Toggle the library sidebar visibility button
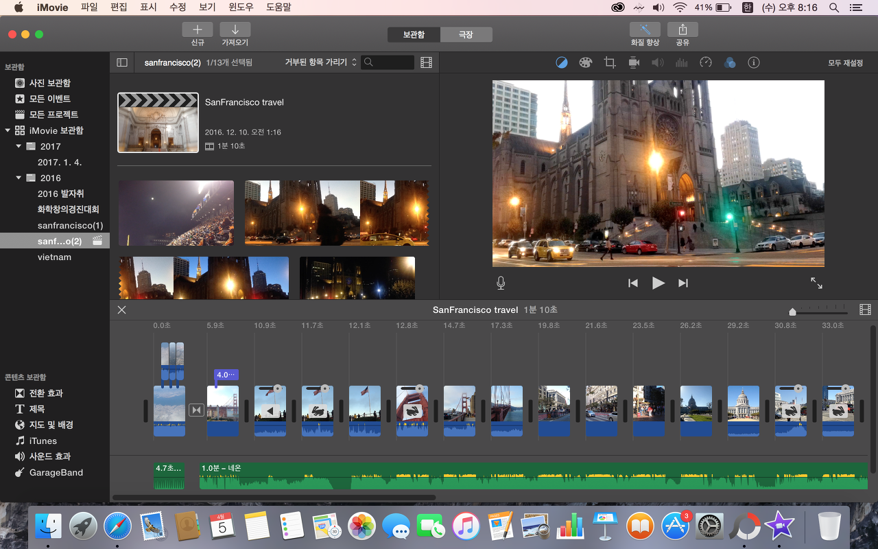 (x=122, y=62)
